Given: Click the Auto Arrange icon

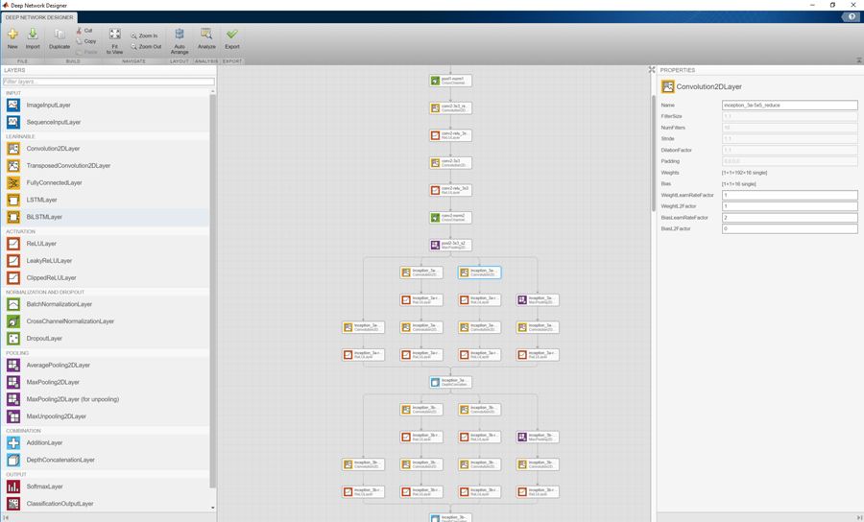Looking at the screenshot, I should (x=180, y=38).
